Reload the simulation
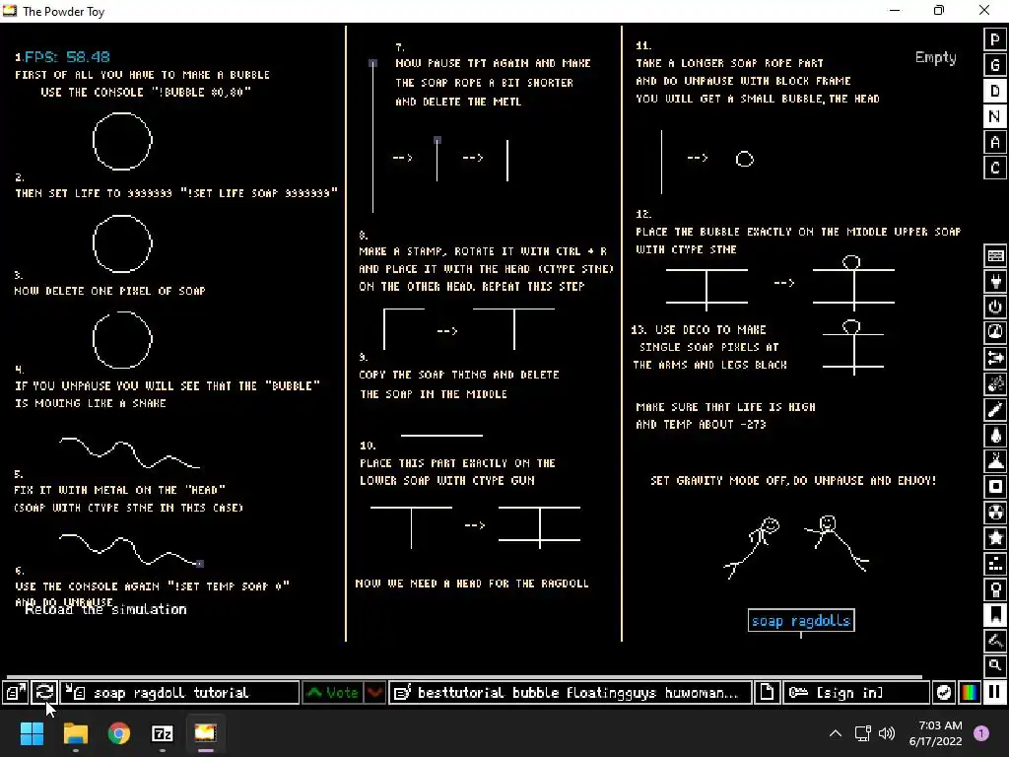1009x757 pixels. click(44, 693)
